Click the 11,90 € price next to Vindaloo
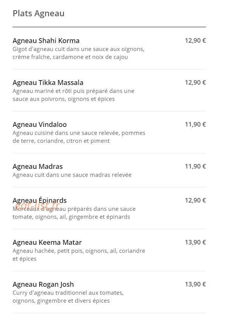229x317 pixels. point(195,124)
